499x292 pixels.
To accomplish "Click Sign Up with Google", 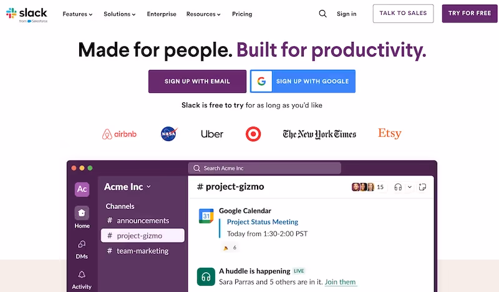I will [303, 81].
